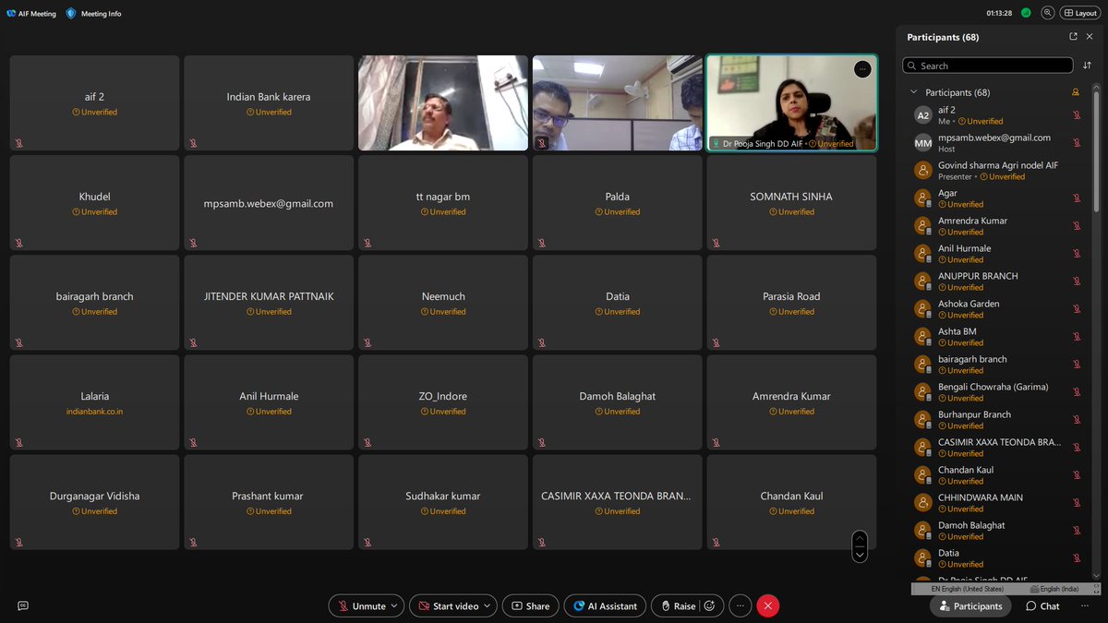The height and width of the screenshot is (623, 1108).
Task: Select host mpsamb.webex@gmail.com in participants list
Action: (x=997, y=142)
